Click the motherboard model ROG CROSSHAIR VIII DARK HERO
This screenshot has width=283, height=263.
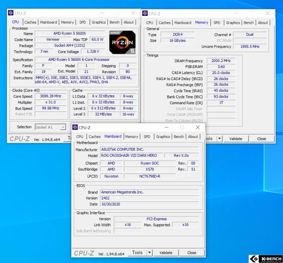click(132, 155)
